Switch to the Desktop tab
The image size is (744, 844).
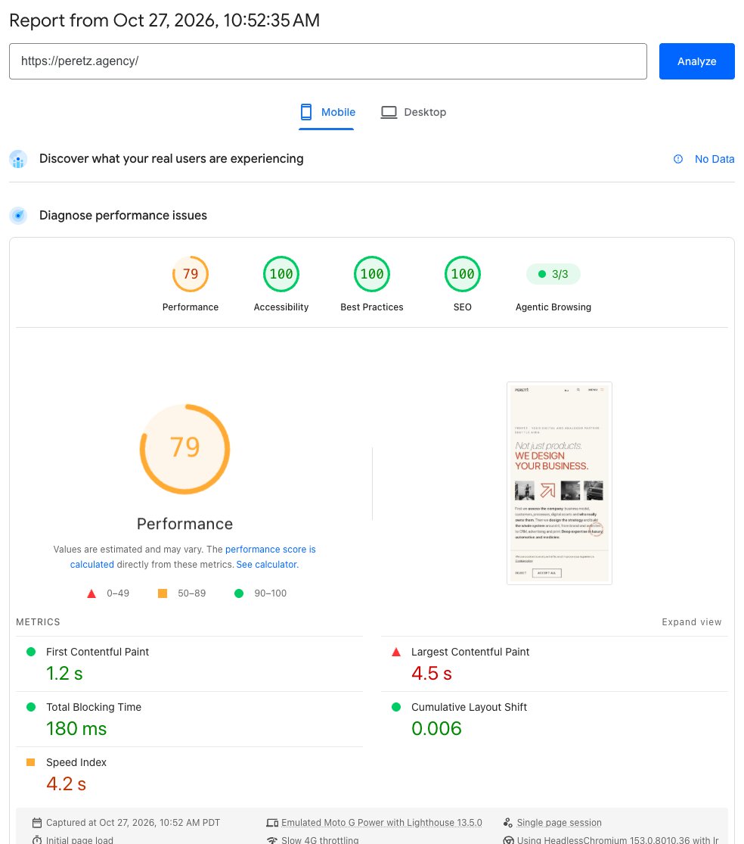click(x=414, y=112)
